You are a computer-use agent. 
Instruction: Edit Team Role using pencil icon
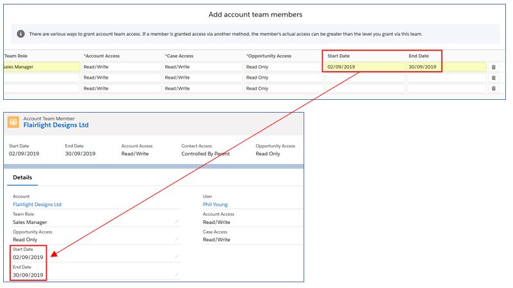177,221
